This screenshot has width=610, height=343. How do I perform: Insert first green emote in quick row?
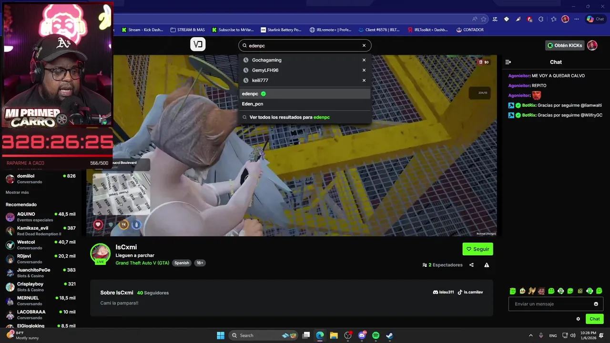click(x=513, y=291)
